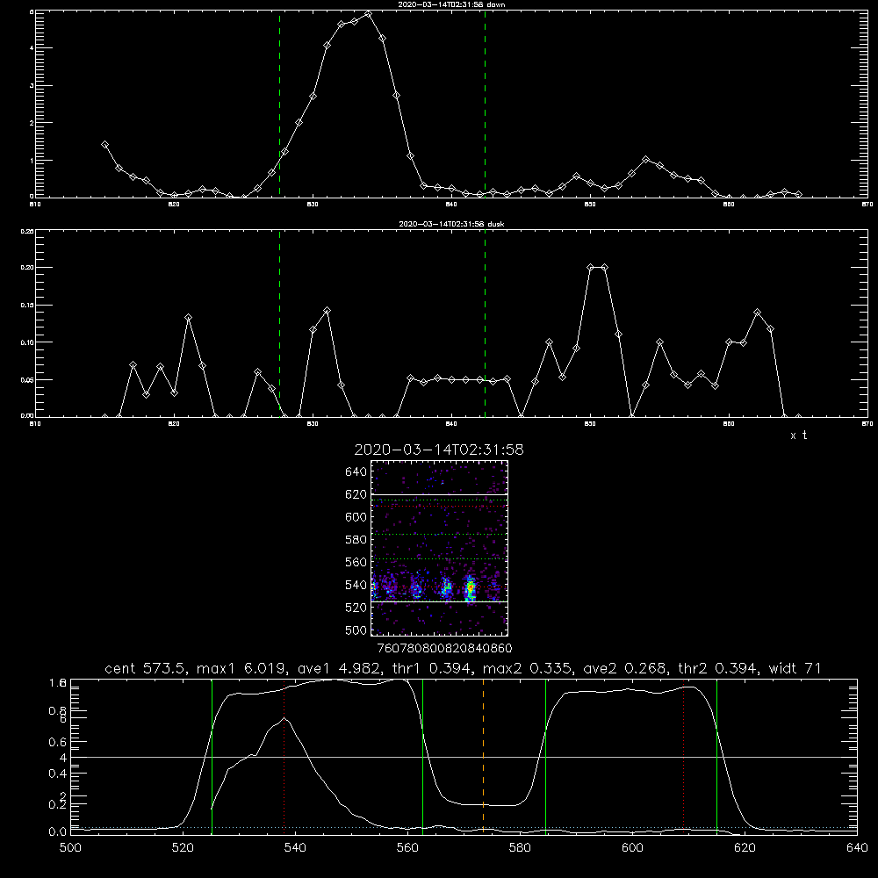Click the highest diamond point in the dawn plot
Screen dimensions: 878x878
[368, 14]
